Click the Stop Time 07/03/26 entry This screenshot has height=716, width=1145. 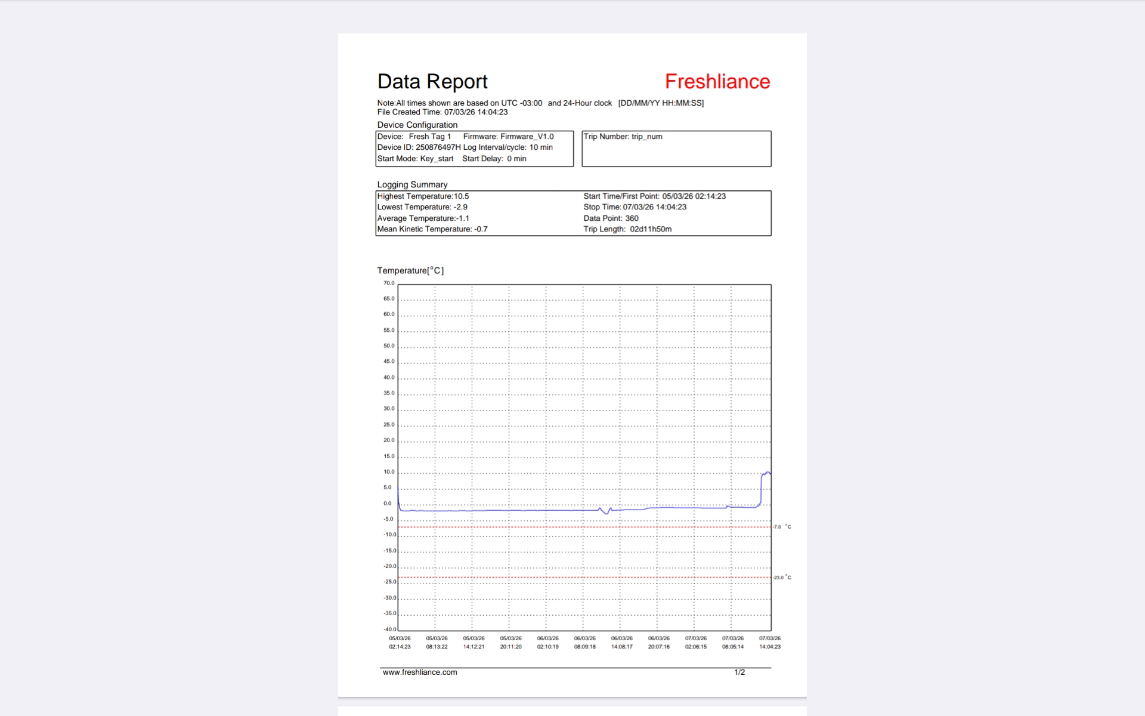(635, 207)
